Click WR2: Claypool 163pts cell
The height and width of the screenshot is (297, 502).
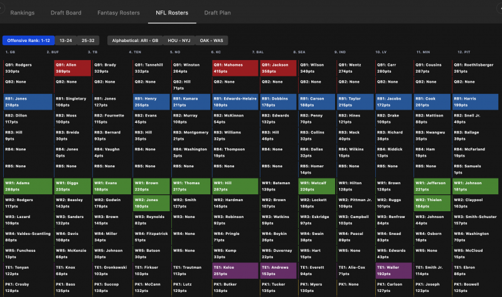click(x=476, y=204)
